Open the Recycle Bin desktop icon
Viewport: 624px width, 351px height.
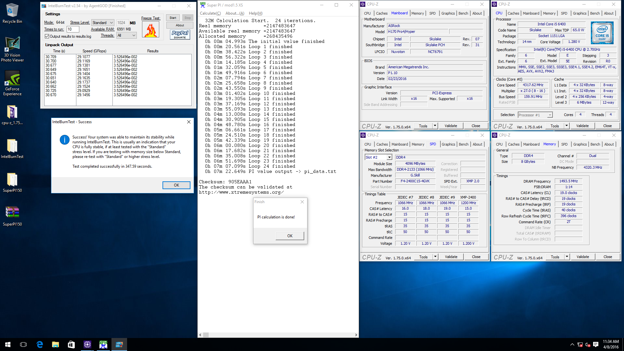click(x=12, y=13)
